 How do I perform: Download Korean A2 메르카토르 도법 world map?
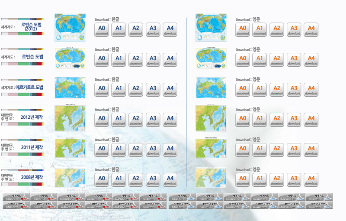pos(136,90)
